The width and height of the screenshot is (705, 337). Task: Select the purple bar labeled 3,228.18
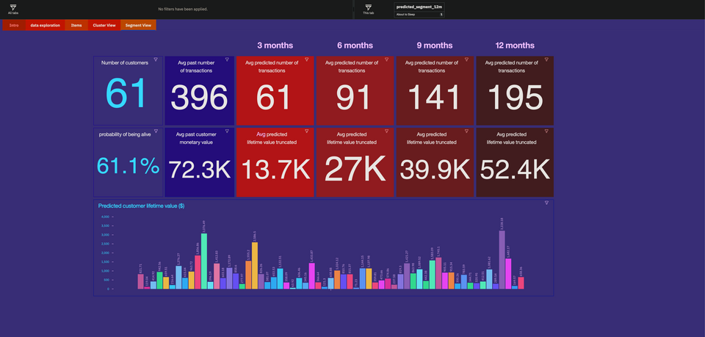502,260
